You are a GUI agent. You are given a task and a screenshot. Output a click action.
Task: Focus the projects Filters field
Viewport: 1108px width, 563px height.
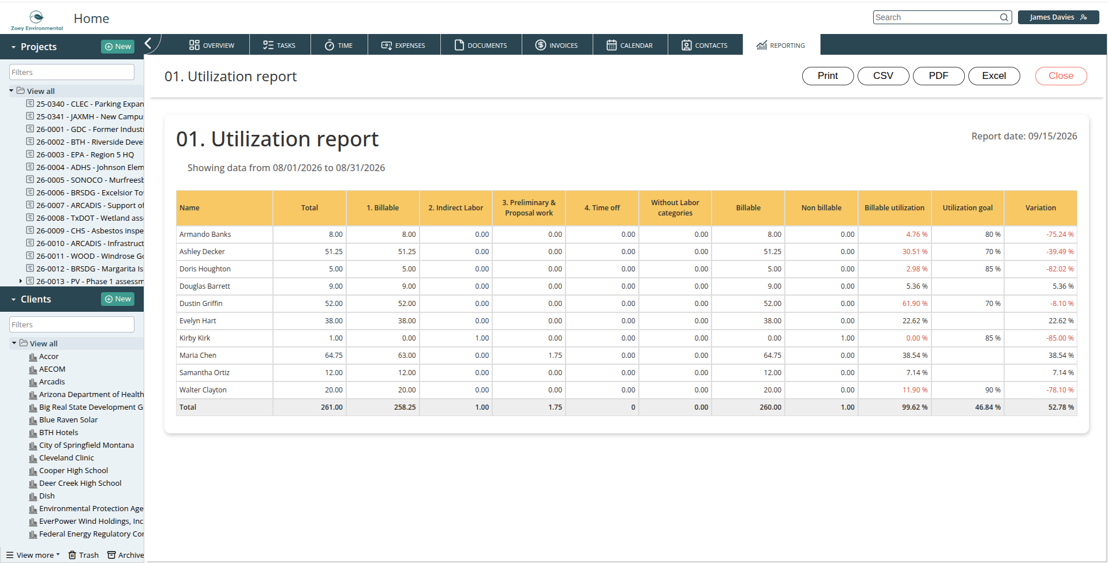pos(72,72)
